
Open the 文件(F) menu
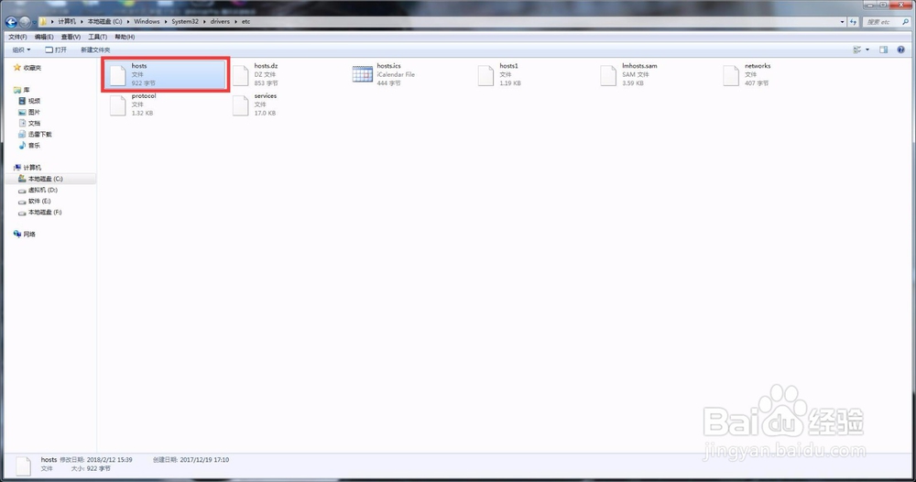[x=17, y=37]
